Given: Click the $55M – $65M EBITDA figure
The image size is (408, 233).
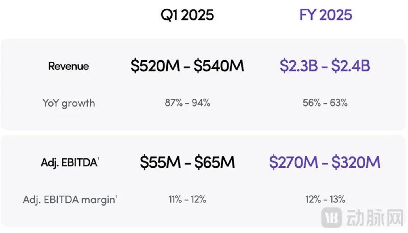Looking at the screenshot, I should 187,162.
